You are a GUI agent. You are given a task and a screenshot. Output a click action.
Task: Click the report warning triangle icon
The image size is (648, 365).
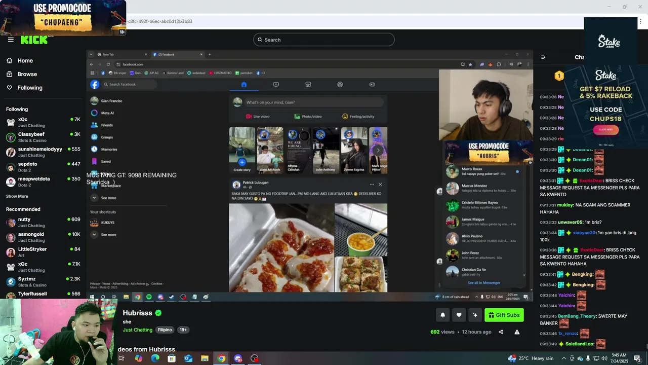[x=517, y=332]
